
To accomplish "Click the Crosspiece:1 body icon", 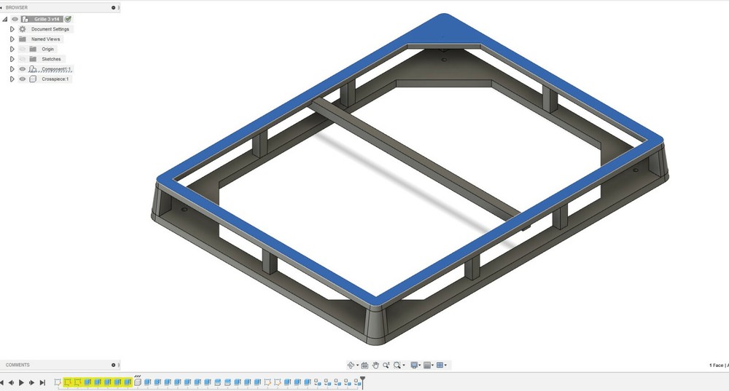I will pyautogui.click(x=33, y=79).
